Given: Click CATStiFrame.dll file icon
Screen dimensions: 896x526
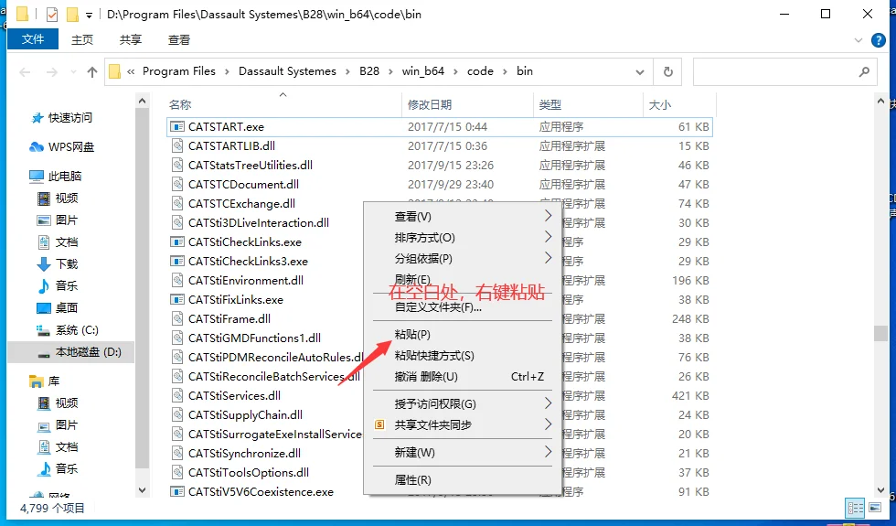Looking at the screenshot, I should point(177,318).
